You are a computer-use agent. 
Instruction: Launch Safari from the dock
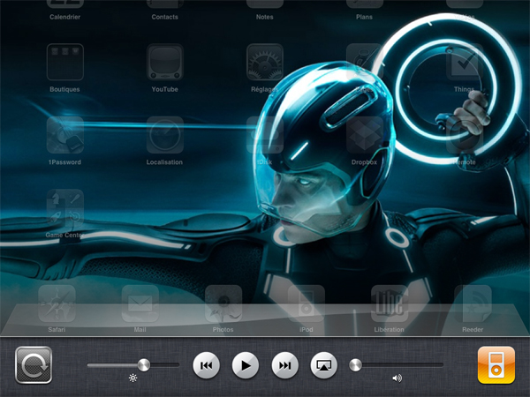pyautogui.click(x=57, y=303)
